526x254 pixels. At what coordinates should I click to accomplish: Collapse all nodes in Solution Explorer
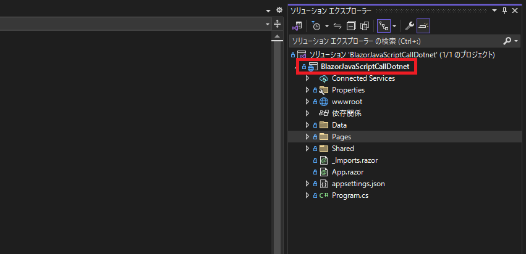351,26
